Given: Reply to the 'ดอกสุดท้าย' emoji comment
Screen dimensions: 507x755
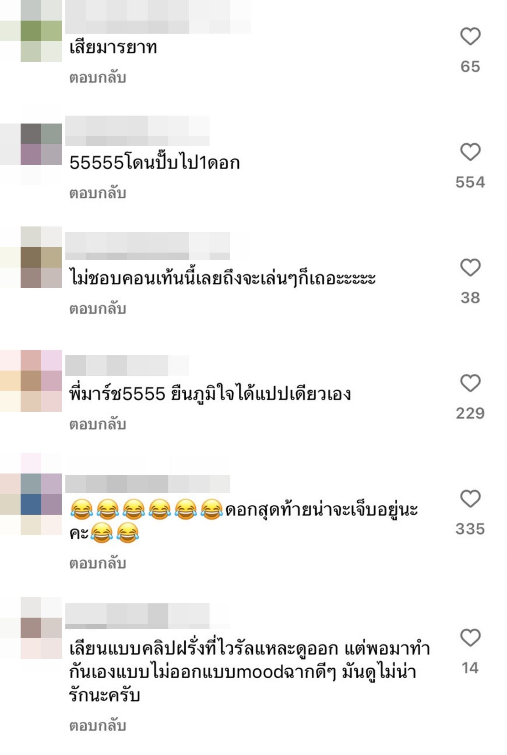Looking at the screenshot, I should (x=98, y=563).
